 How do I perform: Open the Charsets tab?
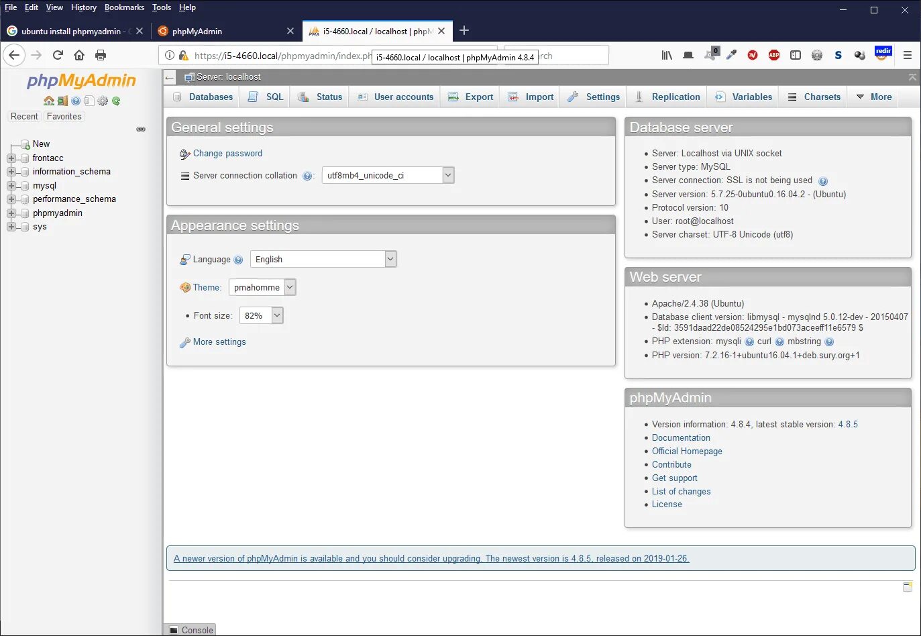click(814, 97)
